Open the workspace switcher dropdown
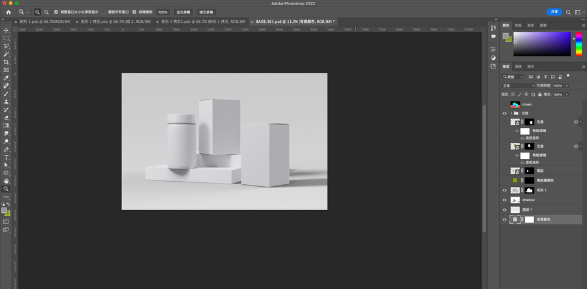The height and width of the screenshot is (289, 587). (579, 12)
